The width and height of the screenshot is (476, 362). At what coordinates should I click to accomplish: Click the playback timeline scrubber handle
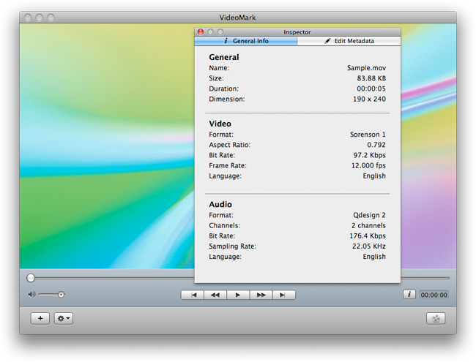pos(31,278)
